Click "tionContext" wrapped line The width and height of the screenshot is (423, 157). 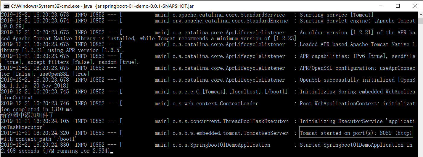point(17,98)
